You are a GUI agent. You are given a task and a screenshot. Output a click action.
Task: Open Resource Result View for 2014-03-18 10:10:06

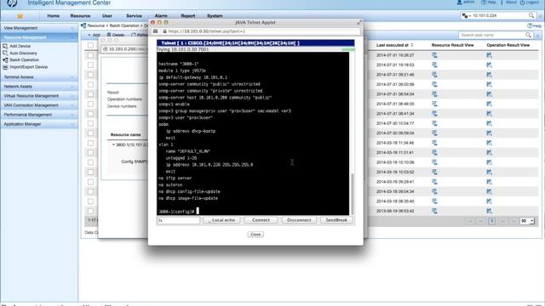[434, 162]
